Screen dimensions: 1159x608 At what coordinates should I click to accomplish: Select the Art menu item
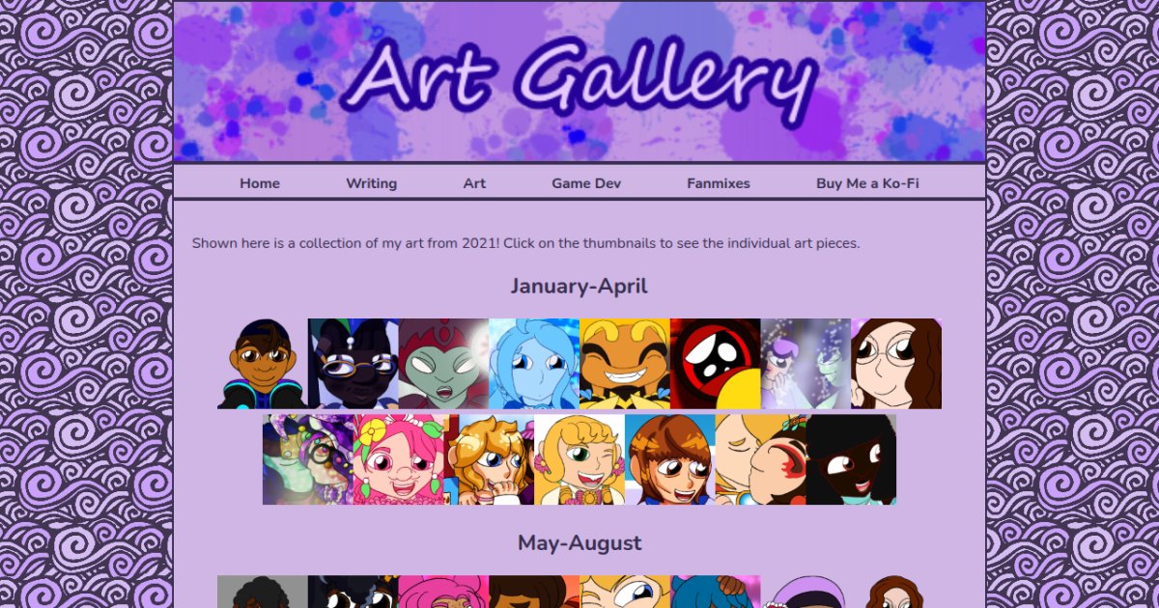pyautogui.click(x=474, y=183)
